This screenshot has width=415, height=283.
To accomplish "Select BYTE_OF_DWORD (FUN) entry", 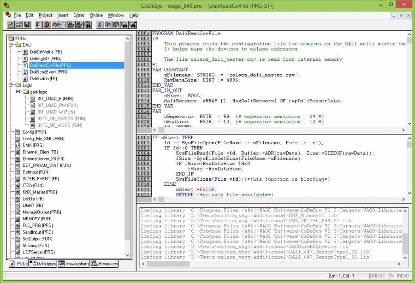I will point(61,118).
